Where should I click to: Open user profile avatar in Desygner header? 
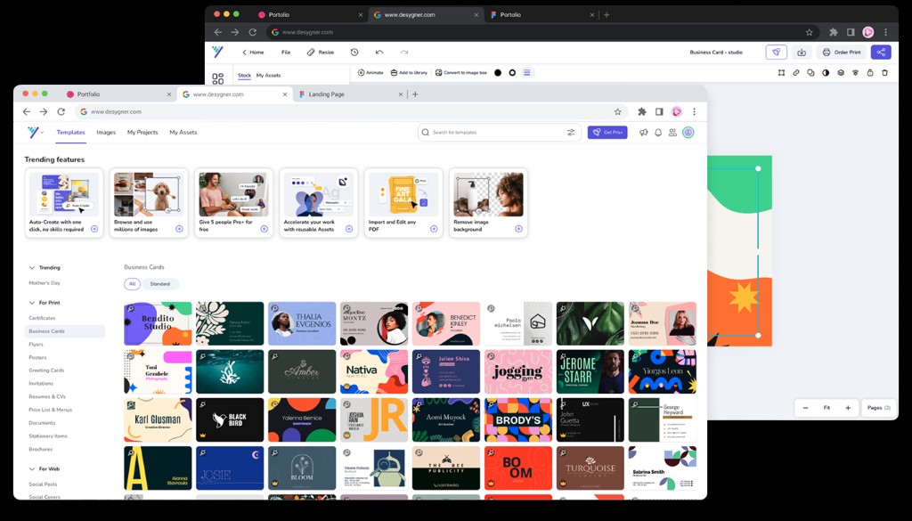click(688, 133)
